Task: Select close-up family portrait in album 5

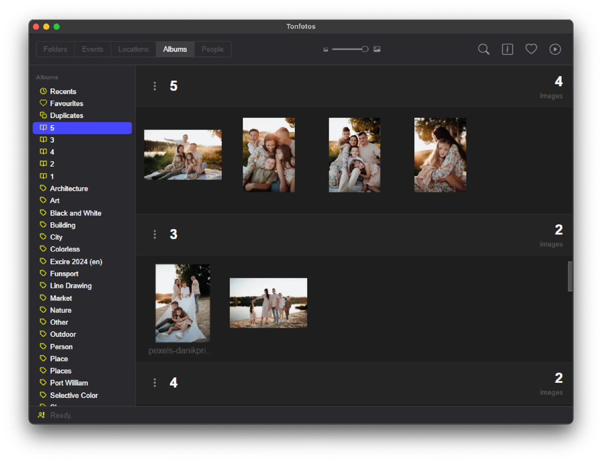Action: coord(269,155)
